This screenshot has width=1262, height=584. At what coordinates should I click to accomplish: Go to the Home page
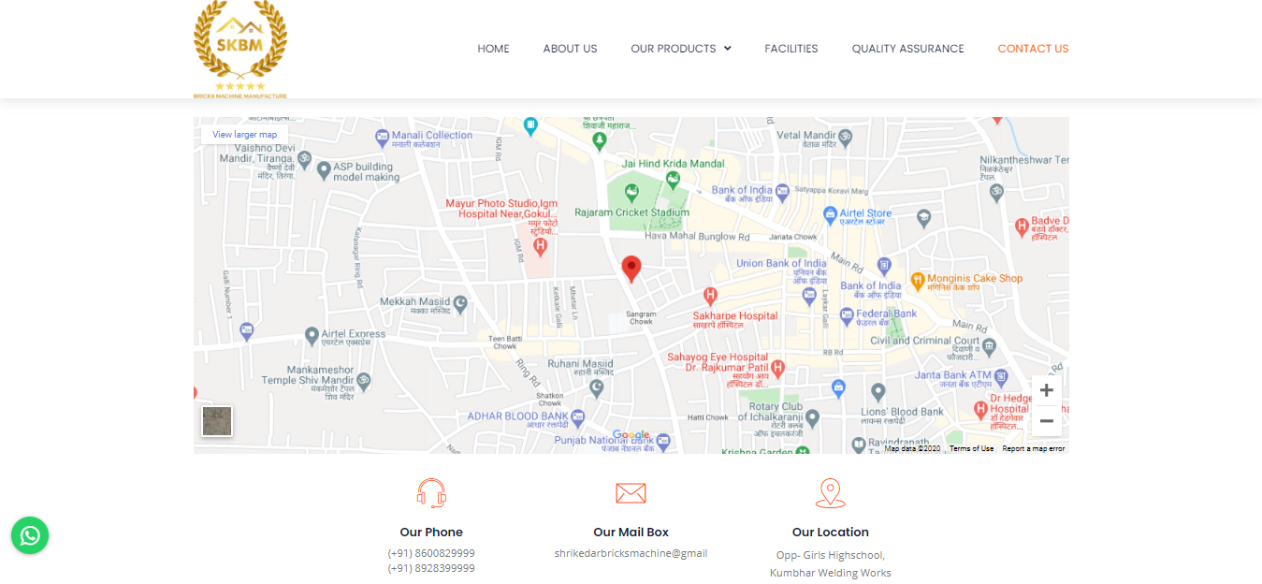(494, 49)
